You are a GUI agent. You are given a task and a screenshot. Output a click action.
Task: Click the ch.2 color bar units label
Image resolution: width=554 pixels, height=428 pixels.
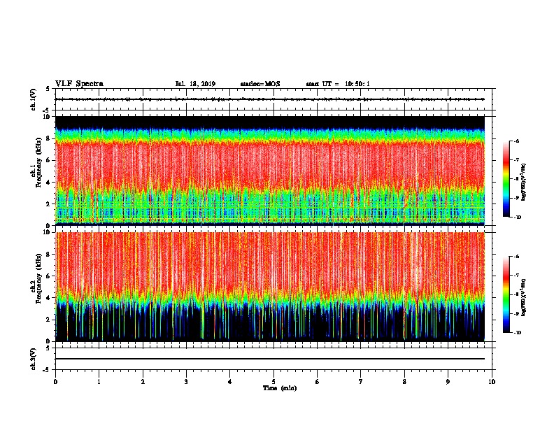(524, 297)
